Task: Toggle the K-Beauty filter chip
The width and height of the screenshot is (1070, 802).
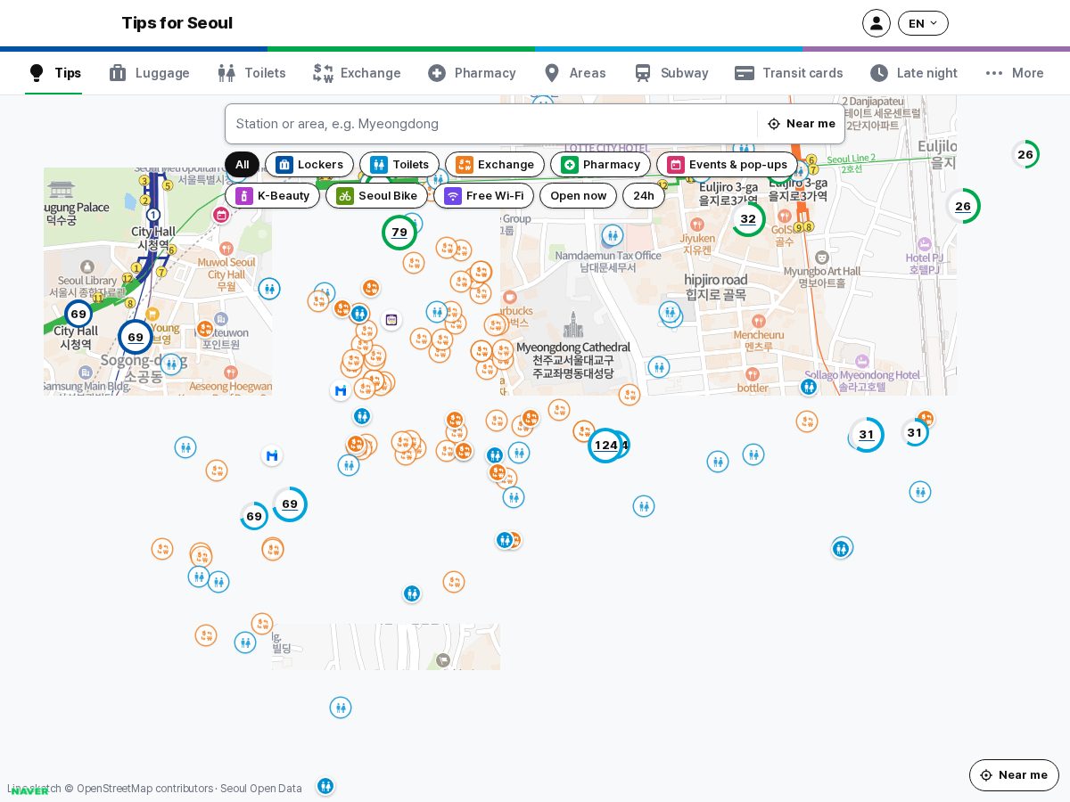Action: point(272,196)
